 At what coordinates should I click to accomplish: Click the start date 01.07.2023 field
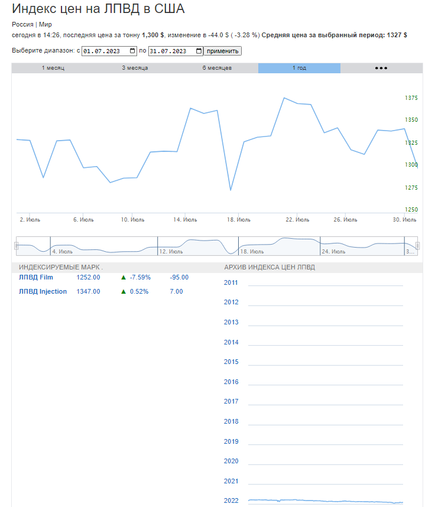click(109, 51)
